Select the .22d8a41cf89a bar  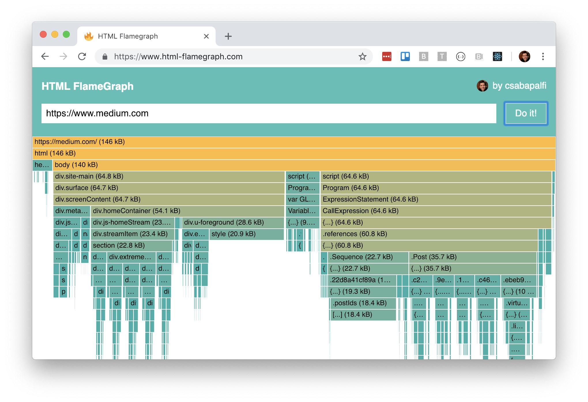(x=362, y=280)
